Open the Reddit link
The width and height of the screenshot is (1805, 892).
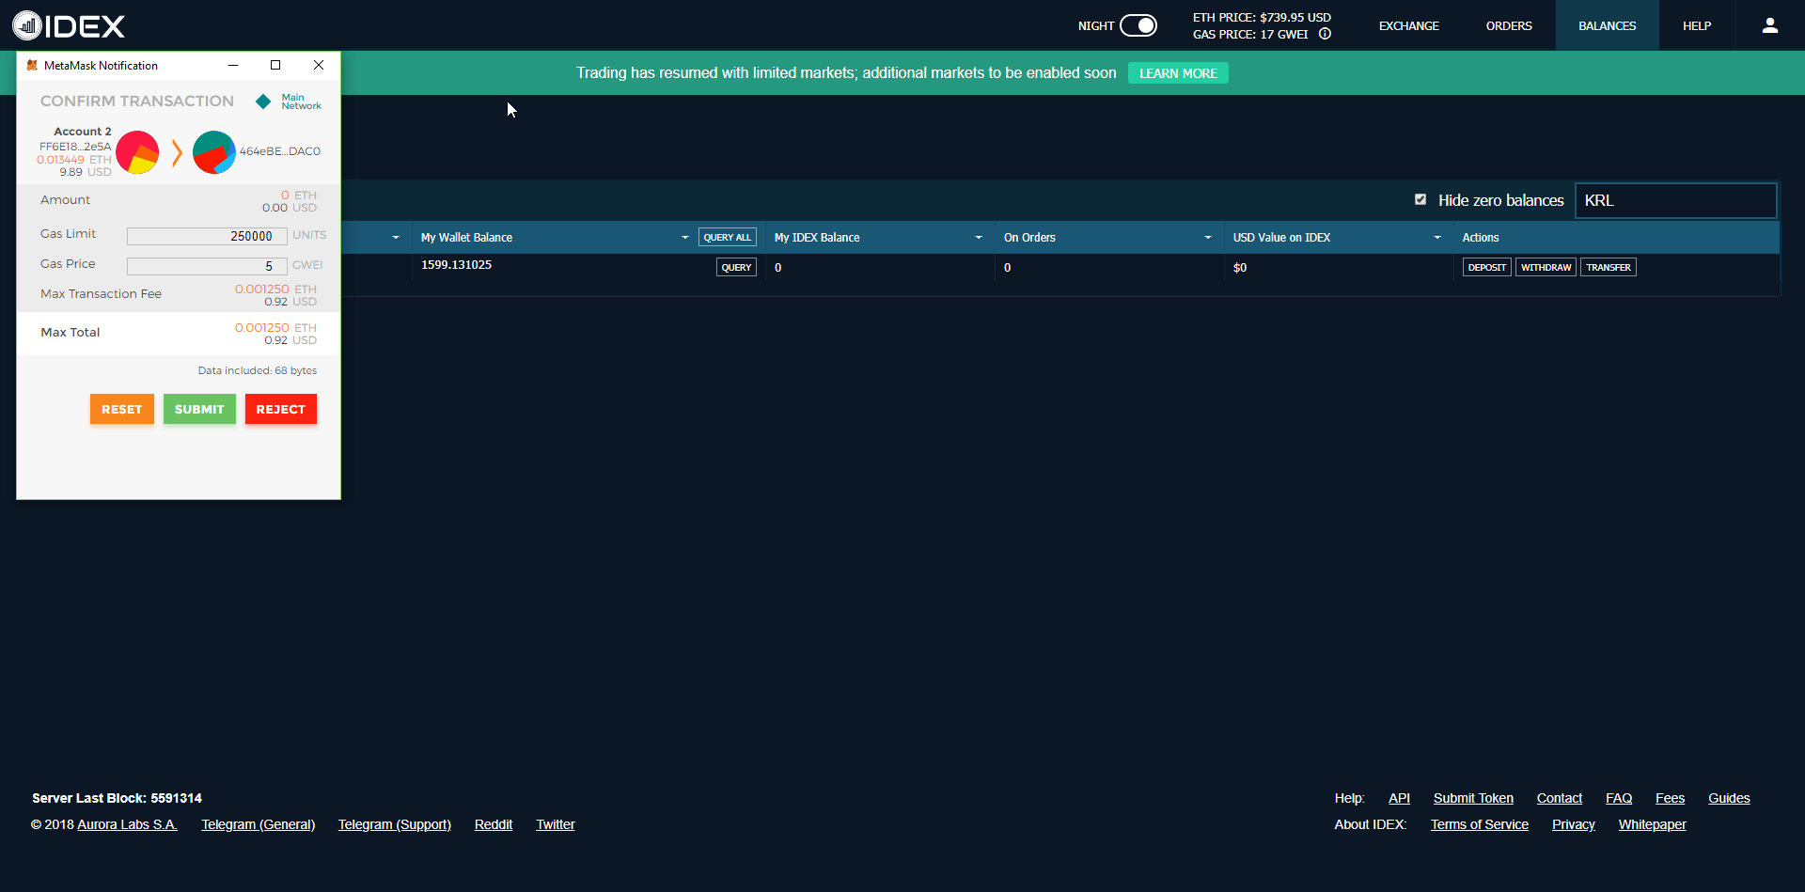click(494, 824)
